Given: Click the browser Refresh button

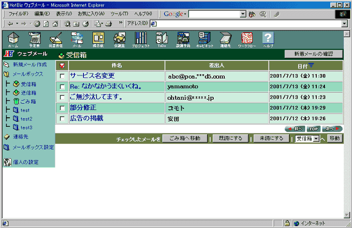Looking at the screenshot, I should pos(46,24).
